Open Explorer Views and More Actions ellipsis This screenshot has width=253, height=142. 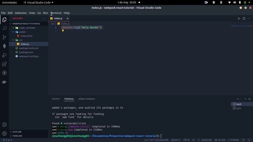pos(44,19)
